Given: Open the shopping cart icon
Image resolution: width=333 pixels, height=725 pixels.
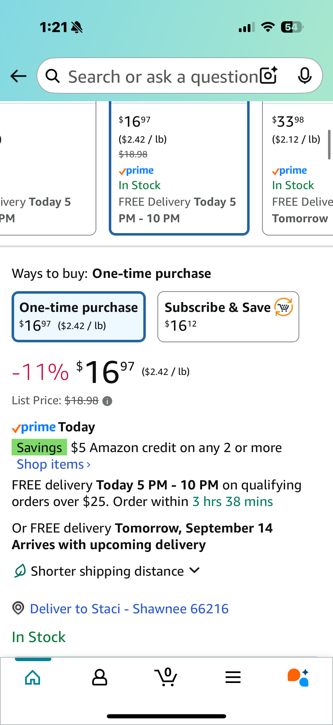Looking at the screenshot, I should (166, 677).
